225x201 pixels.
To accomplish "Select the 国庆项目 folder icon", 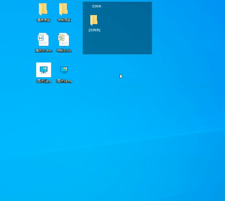I will tap(43, 9).
